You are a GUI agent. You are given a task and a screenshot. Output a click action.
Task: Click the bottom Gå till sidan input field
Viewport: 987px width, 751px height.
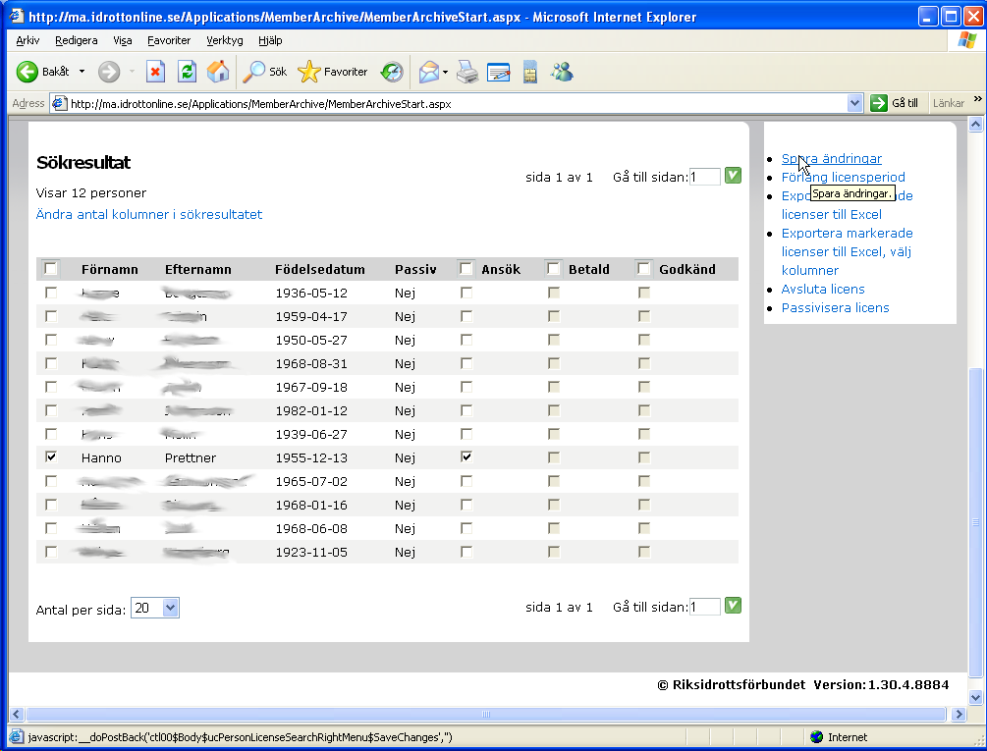click(x=705, y=607)
